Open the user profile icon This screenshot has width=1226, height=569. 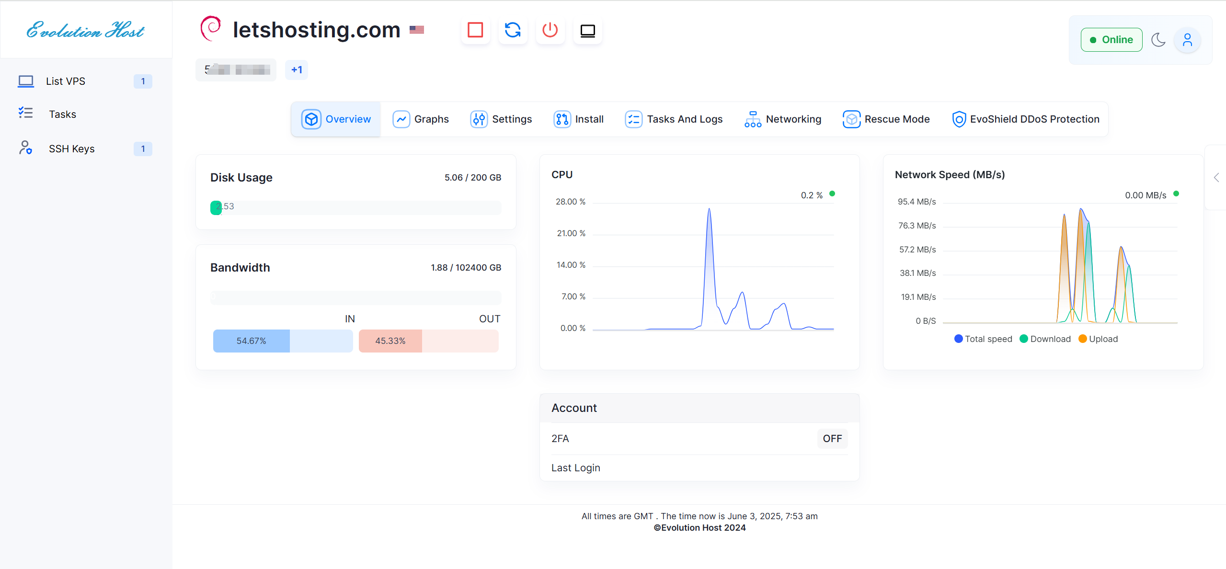[x=1187, y=40]
